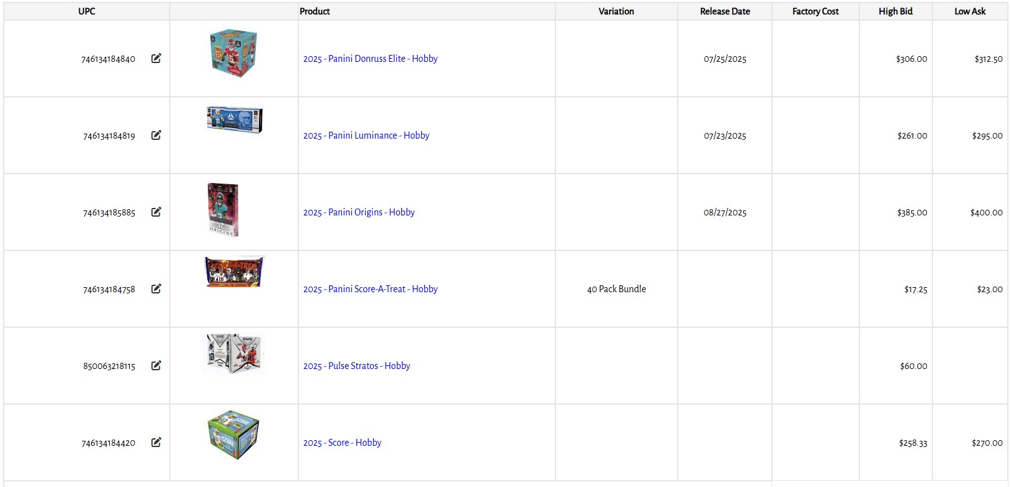Click high bid $261.00
The image size is (1011, 487).
(912, 136)
